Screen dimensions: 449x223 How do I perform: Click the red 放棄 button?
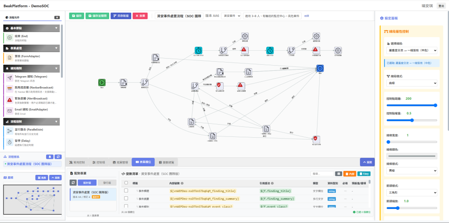[x=140, y=16]
